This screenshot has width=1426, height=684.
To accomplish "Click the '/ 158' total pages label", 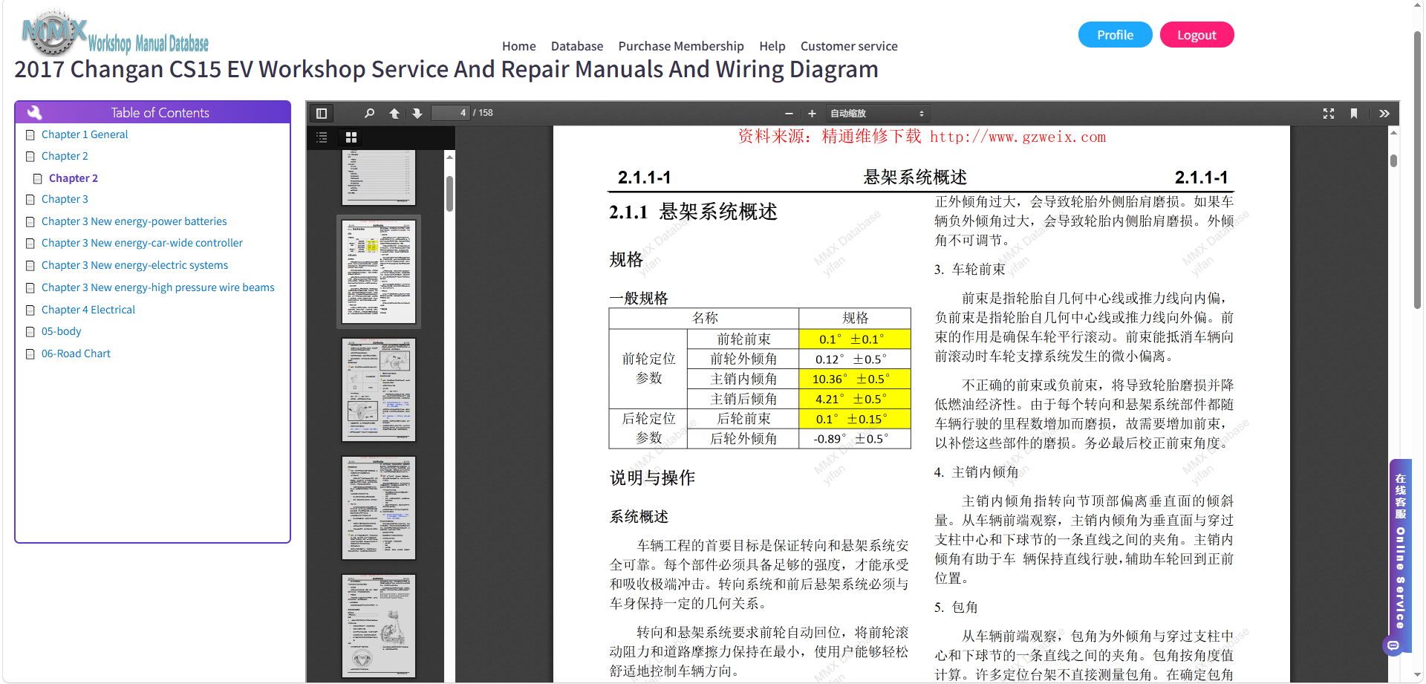I will coord(484,113).
